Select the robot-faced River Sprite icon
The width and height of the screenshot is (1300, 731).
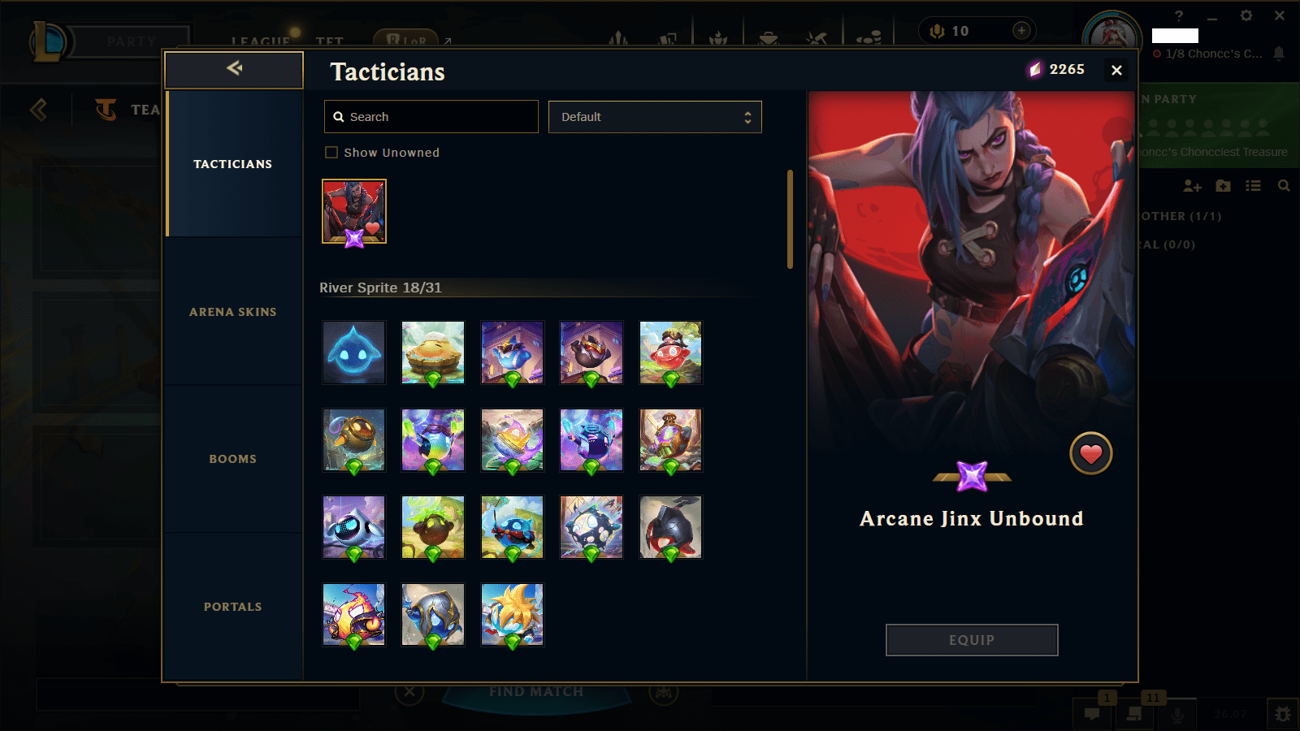point(353,527)
